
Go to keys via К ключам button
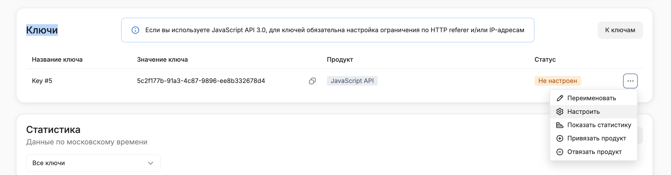620,30
